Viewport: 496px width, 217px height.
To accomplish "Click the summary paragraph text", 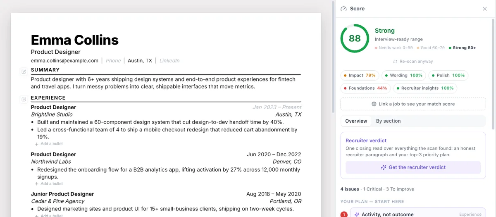I will (x=163, y=83).
